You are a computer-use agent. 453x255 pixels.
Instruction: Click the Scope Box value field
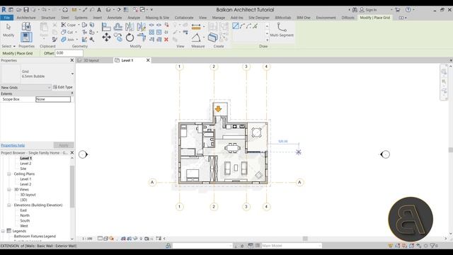[53, 99]
